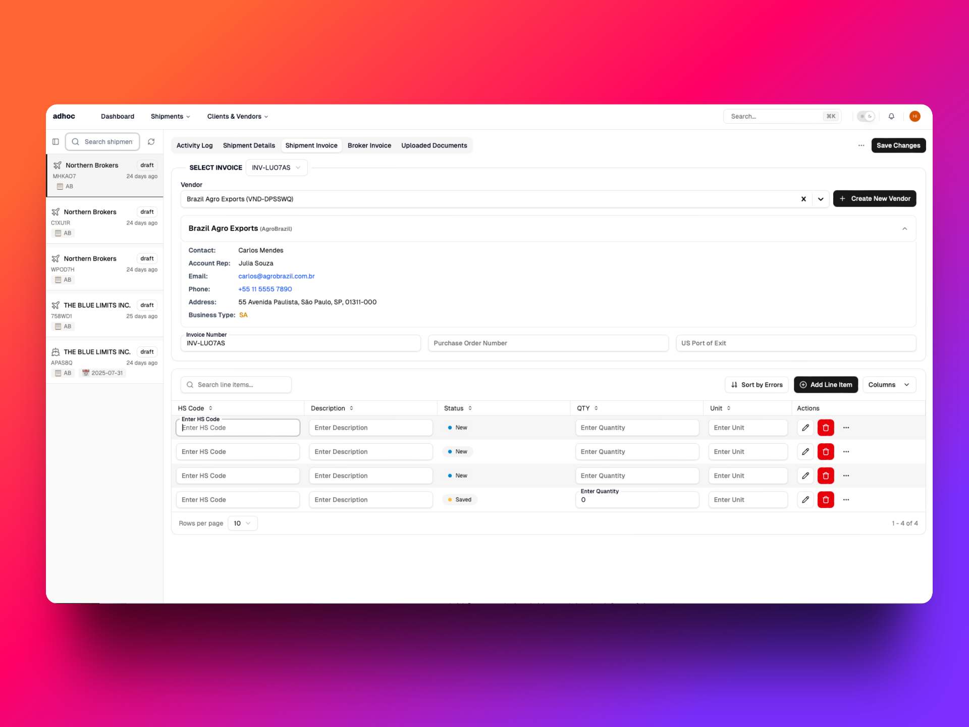Image resolution: width=969 pixels, height=727 pixels.
Task: Open more options for second line item
Action: 846,452
